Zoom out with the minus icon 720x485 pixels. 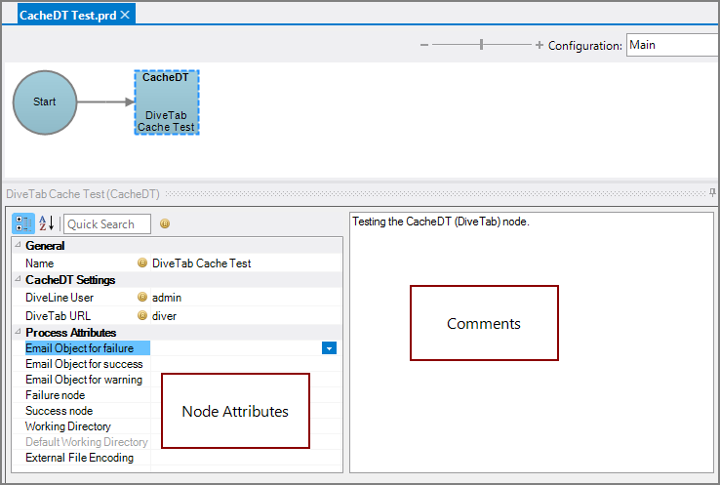coord(424,45)
